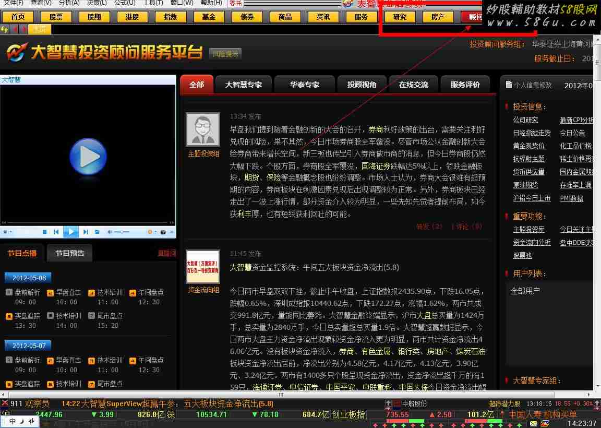Adjust the player volume slider
The width and height of the screenshot is (601, 428).
point(122,232)
